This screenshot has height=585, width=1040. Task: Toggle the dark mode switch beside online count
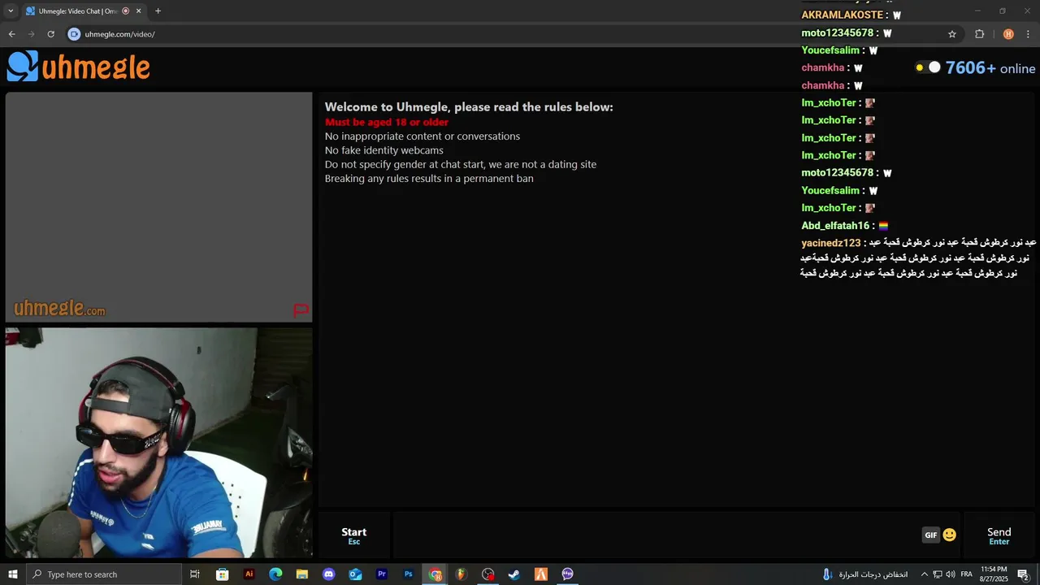927,67
